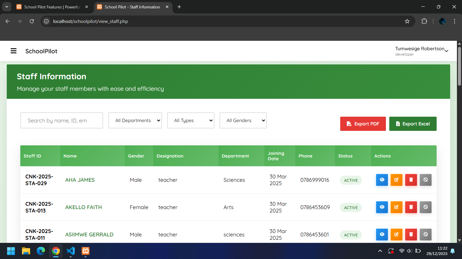Disable AHA JAMES with block icon

[x=425, y=180]
